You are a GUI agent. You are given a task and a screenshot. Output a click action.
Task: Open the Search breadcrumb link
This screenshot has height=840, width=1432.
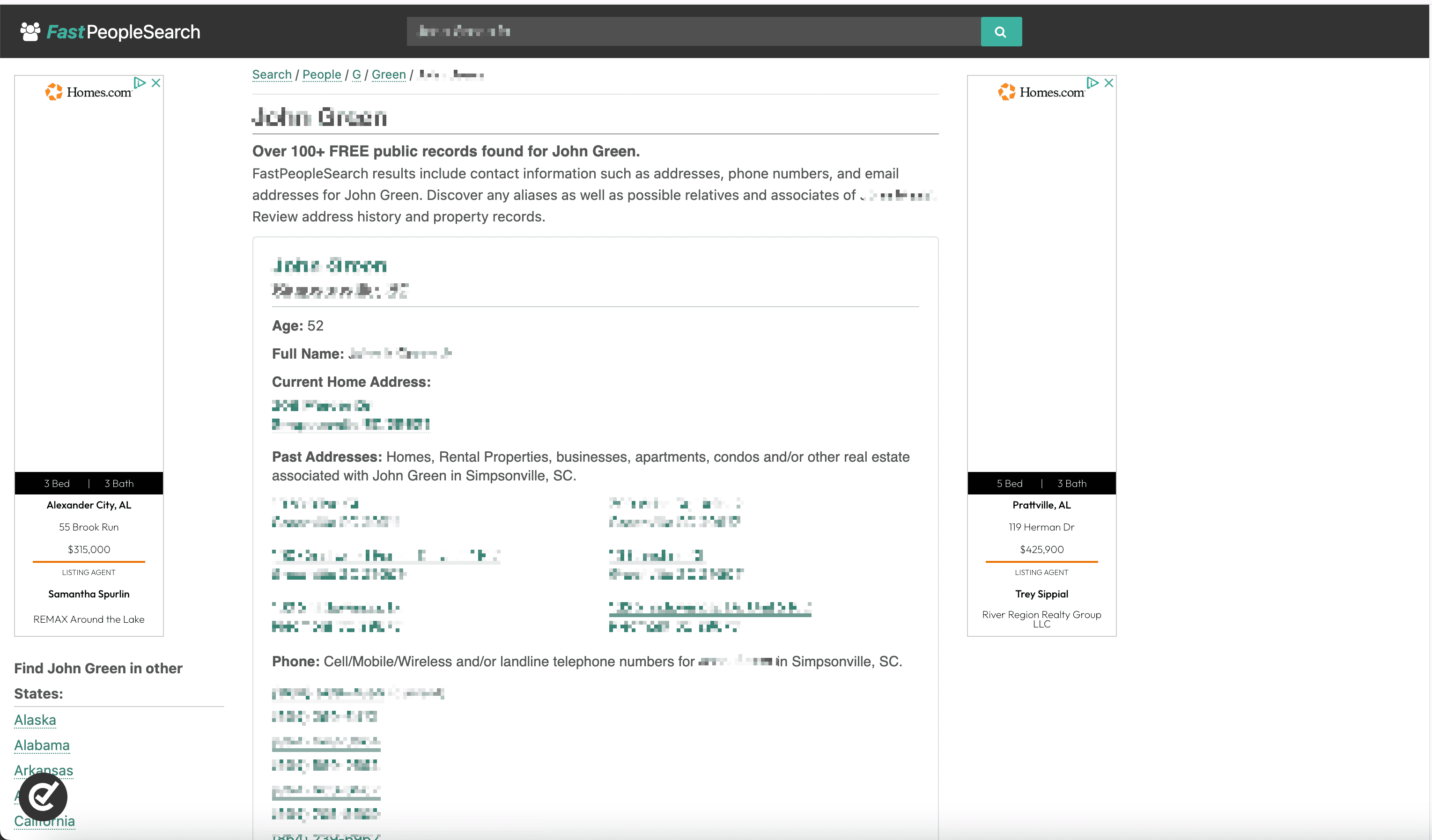tap(272, 74)
